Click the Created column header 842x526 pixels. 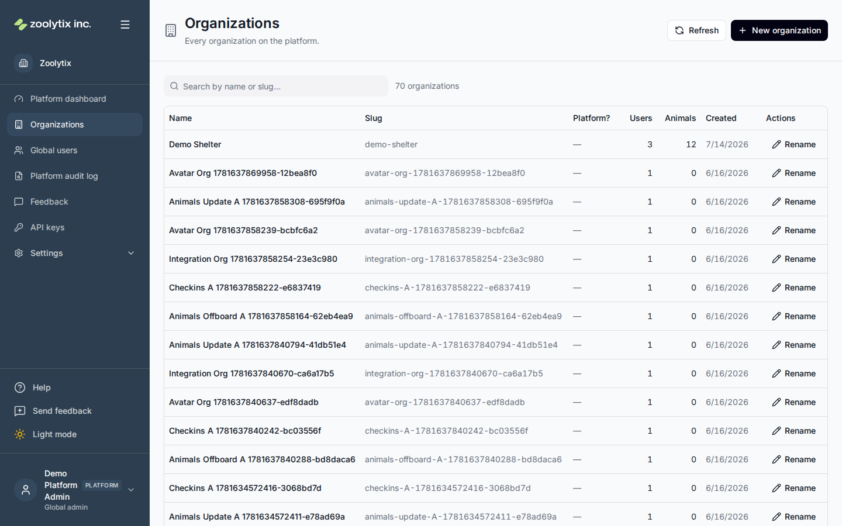721,118
